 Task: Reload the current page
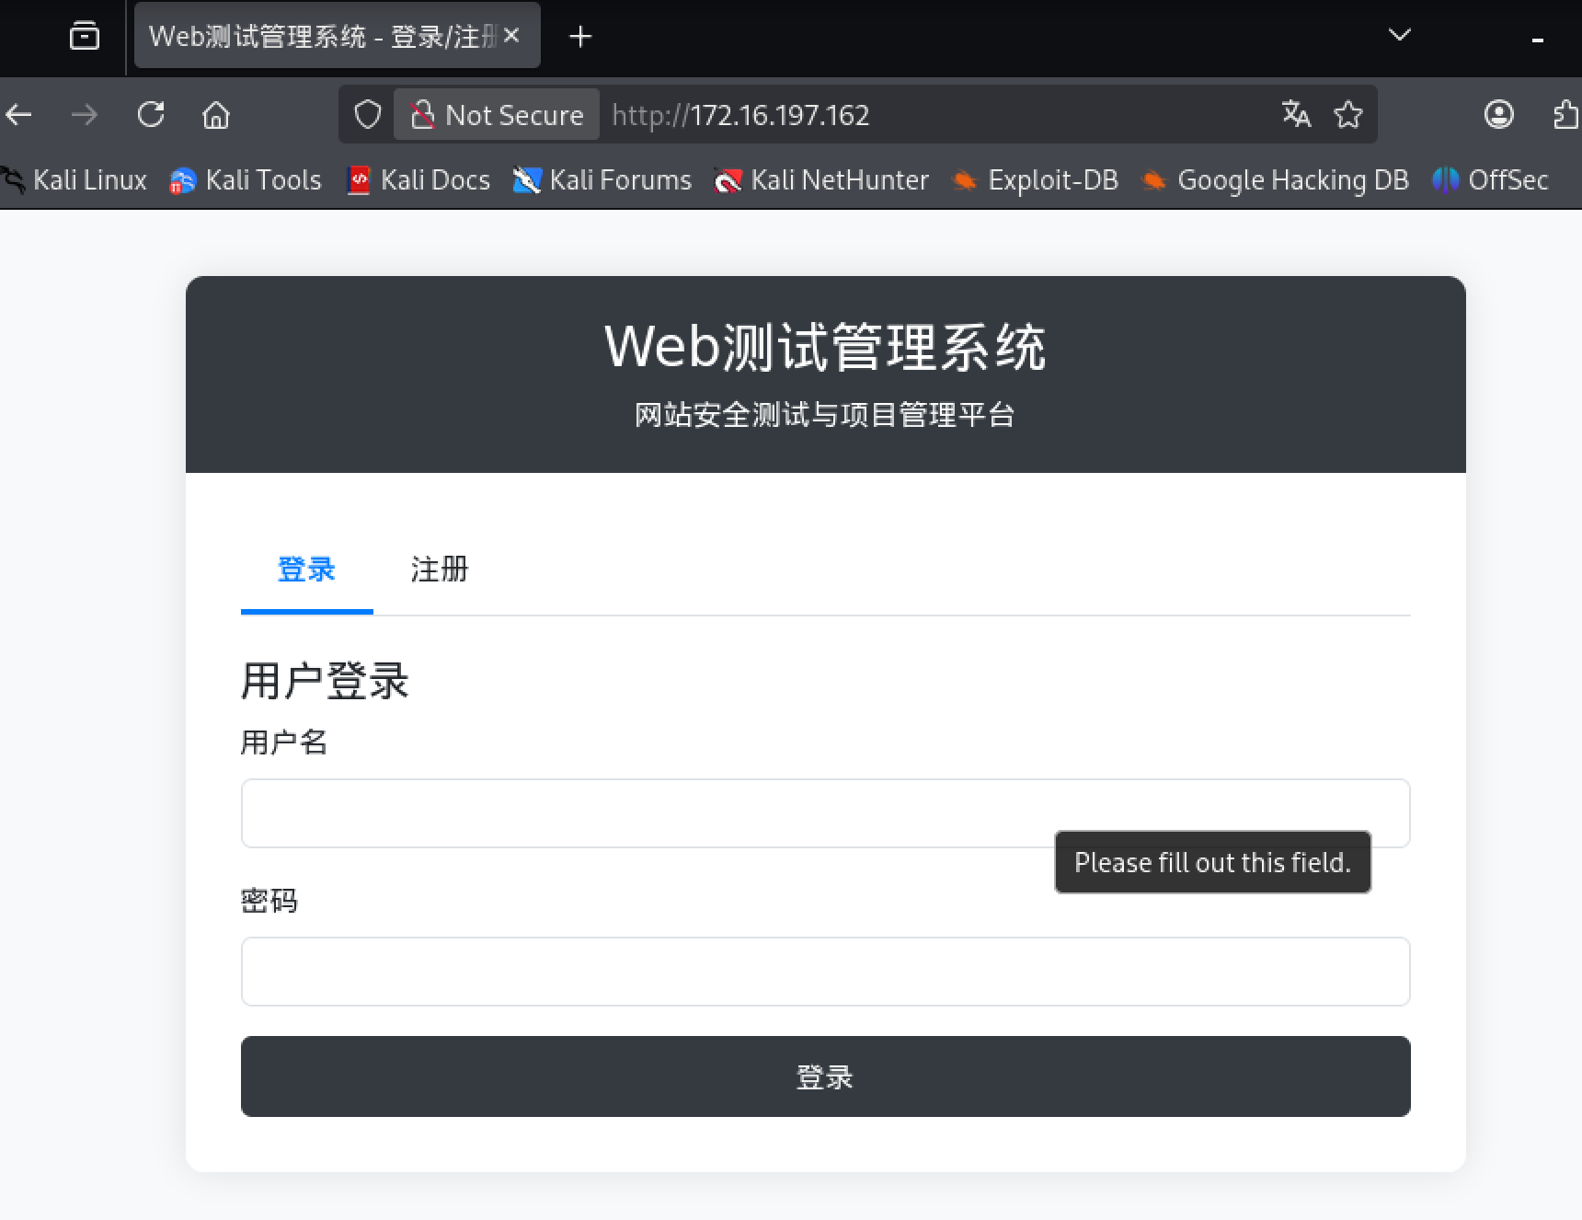(151, 115)
